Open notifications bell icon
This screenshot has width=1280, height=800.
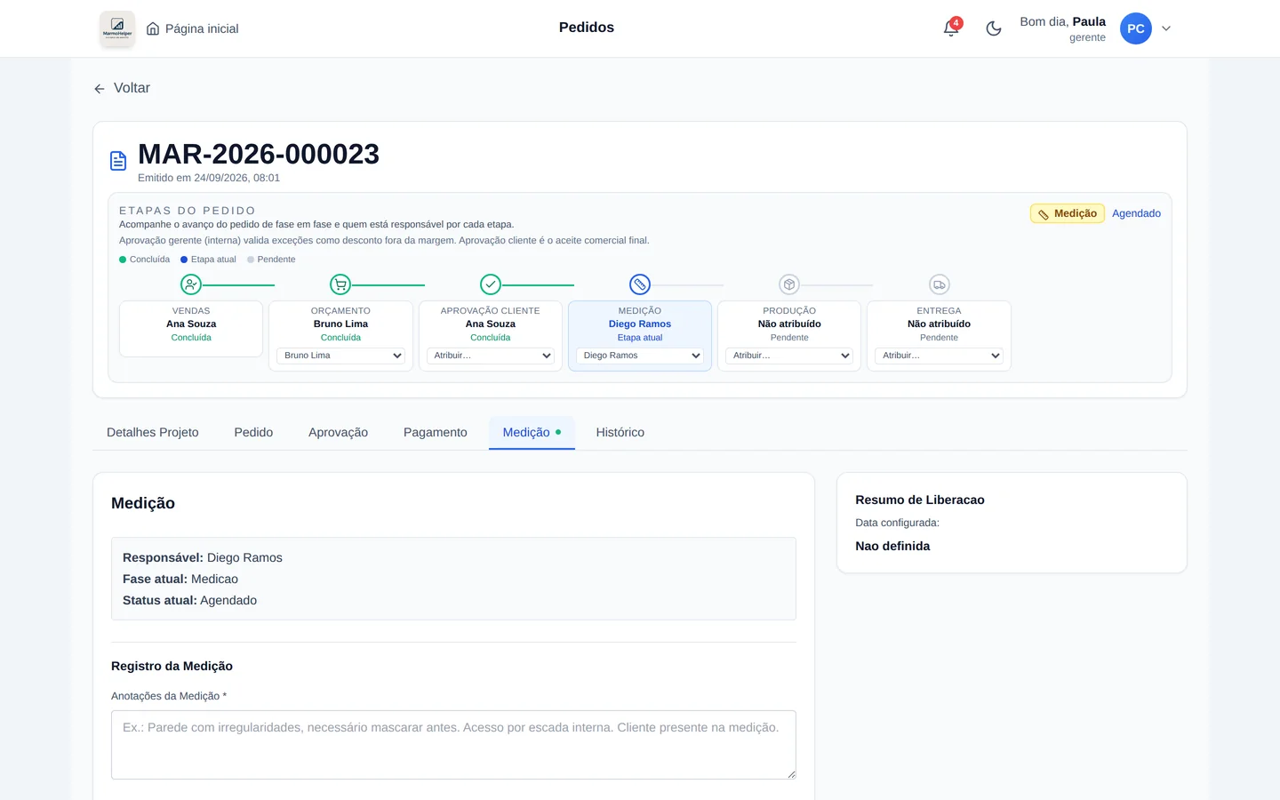[x=951, y=28]
